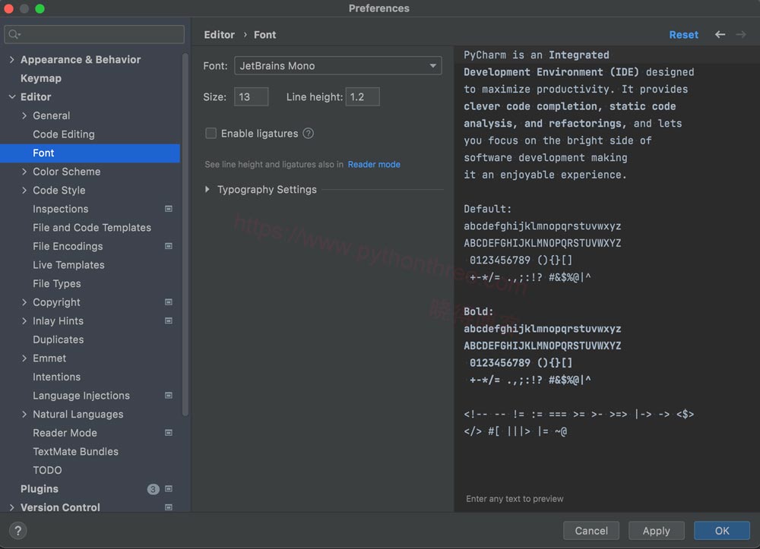Click the font Size input field
This screenshot has height=549, width=760.
click(251, 97)
